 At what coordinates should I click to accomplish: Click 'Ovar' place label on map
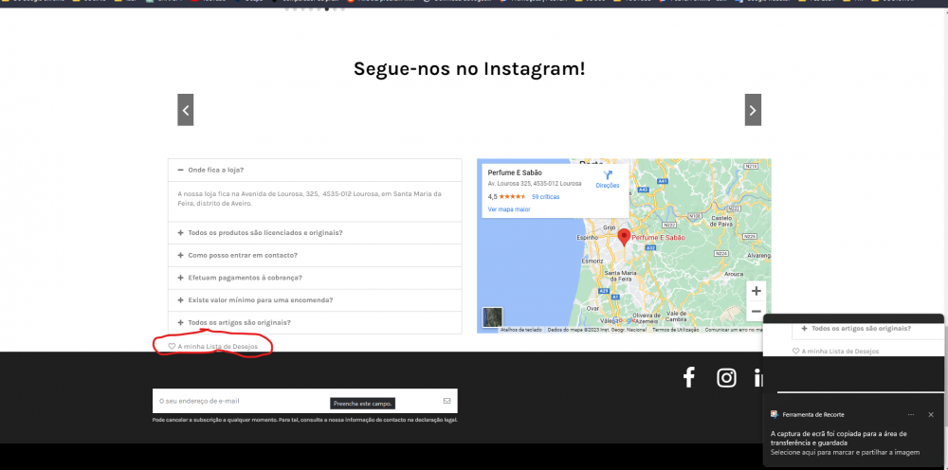[592, 308]
